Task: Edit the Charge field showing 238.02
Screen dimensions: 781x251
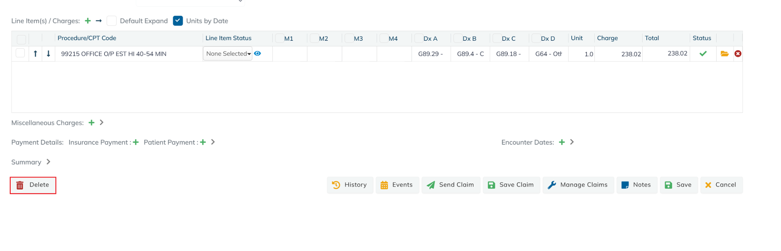Action: coord(619,54)
